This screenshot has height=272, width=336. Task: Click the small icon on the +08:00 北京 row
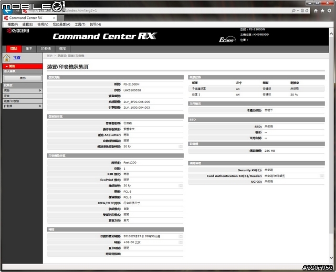181,242
